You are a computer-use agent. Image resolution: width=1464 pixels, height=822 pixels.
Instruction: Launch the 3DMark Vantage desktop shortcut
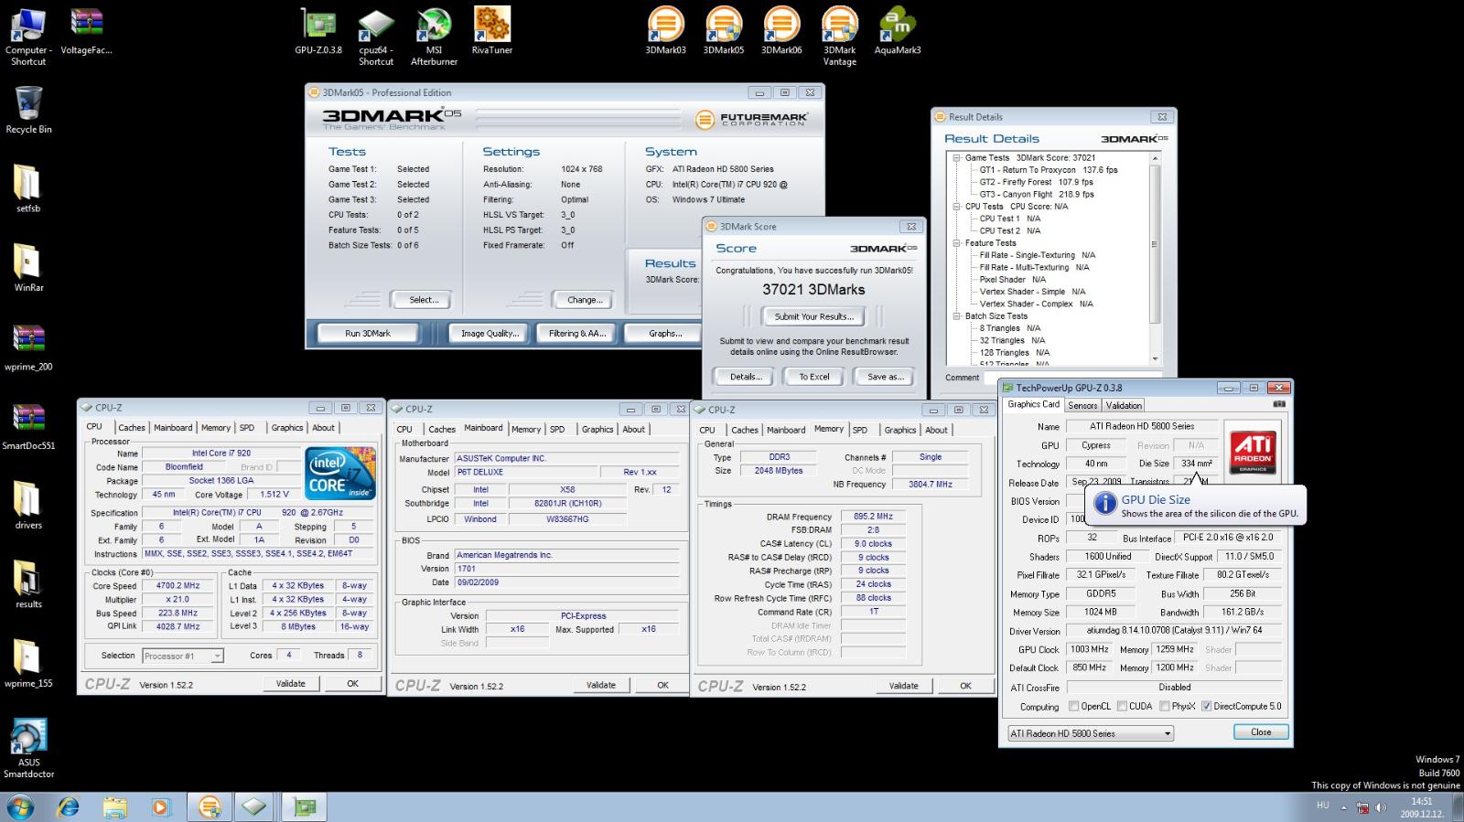tap(839, 37)
